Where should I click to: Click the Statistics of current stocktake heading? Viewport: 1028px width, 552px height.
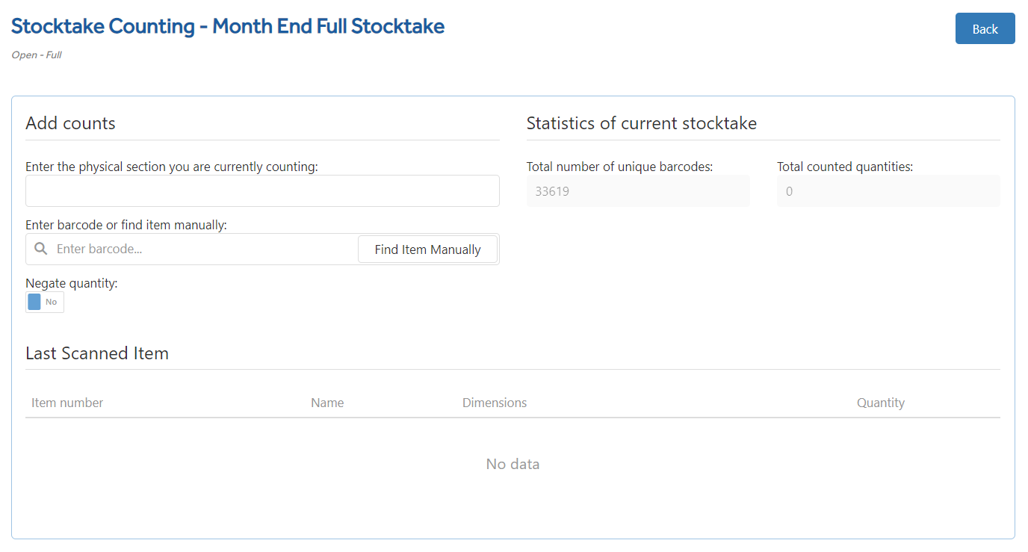pos(642,123)
